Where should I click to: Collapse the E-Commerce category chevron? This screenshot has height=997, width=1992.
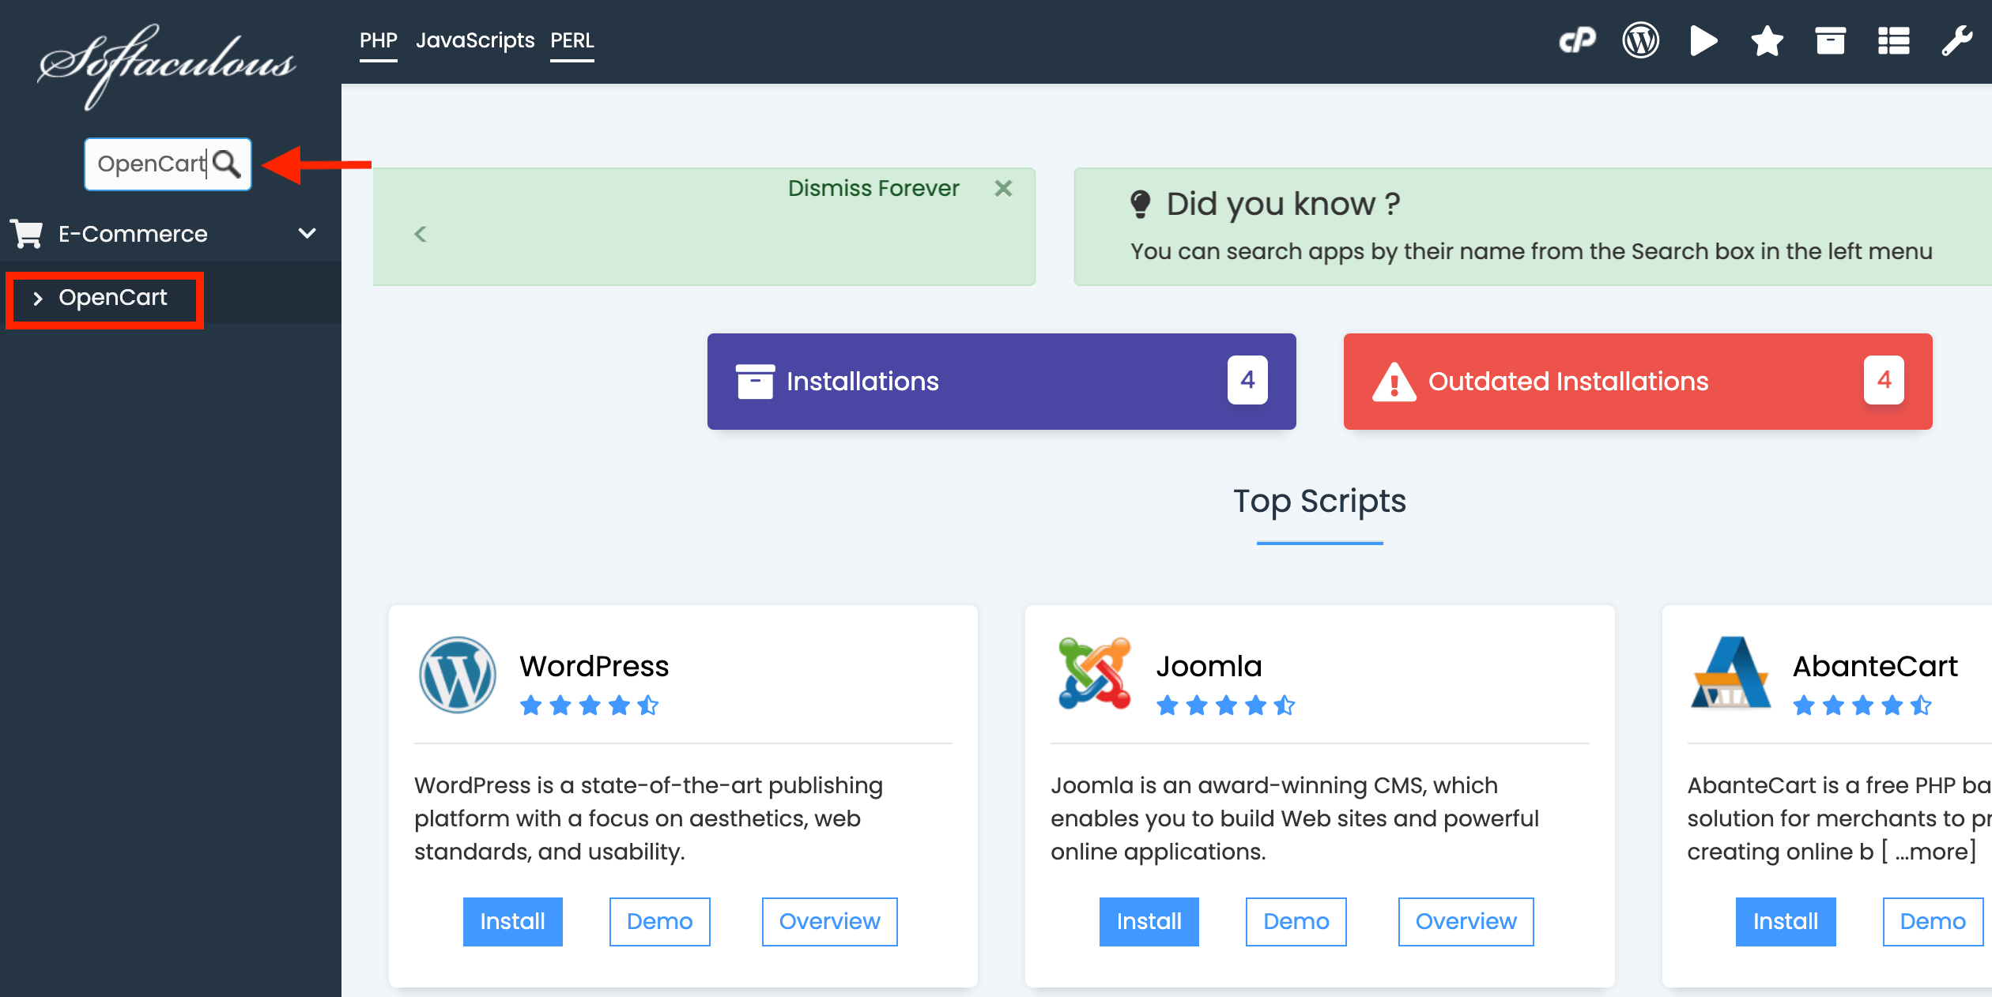307,233
